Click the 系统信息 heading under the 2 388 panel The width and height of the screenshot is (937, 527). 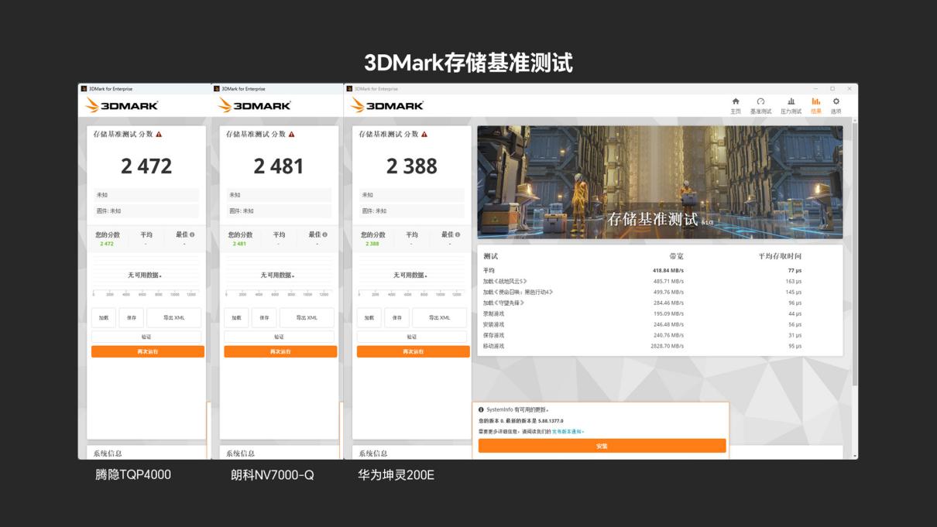click(x=373, y=453)
